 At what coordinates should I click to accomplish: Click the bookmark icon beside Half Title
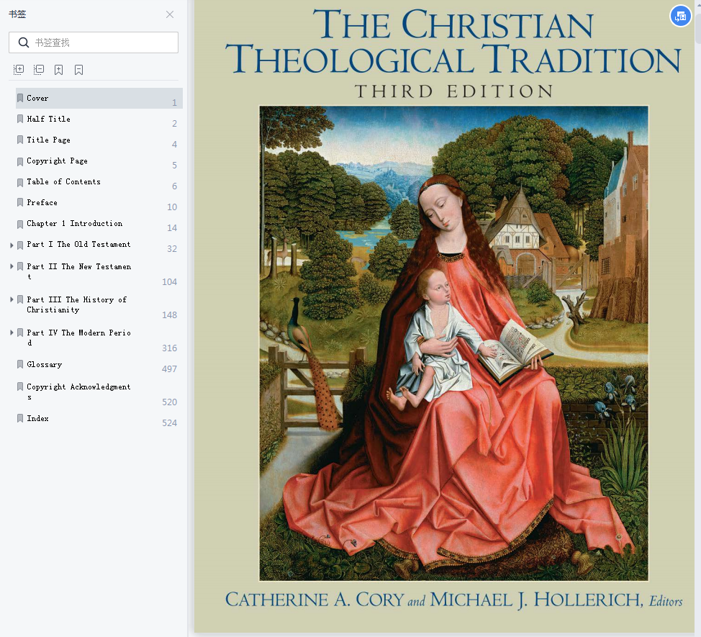(20, 119)
